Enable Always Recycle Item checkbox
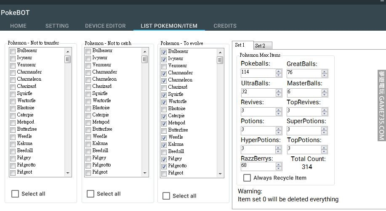The image size is (386, 211). (x=247, y=178)
